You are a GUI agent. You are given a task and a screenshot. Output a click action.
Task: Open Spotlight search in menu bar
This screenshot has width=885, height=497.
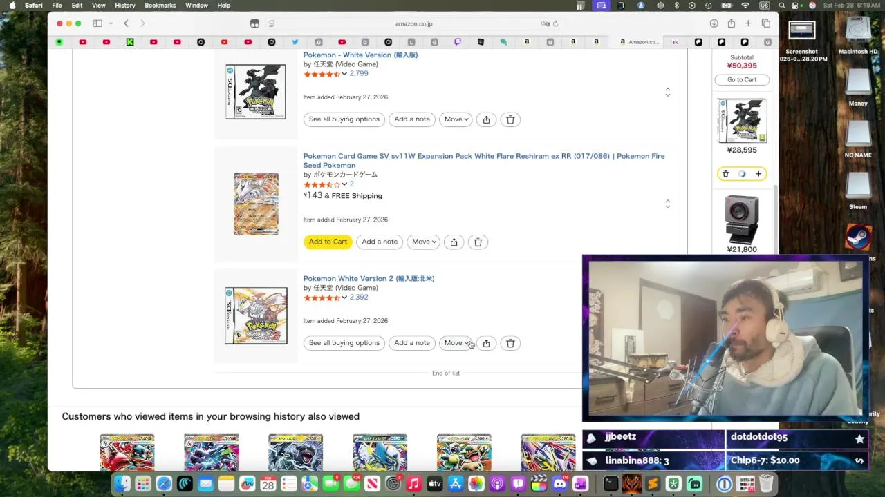point(781,6)
